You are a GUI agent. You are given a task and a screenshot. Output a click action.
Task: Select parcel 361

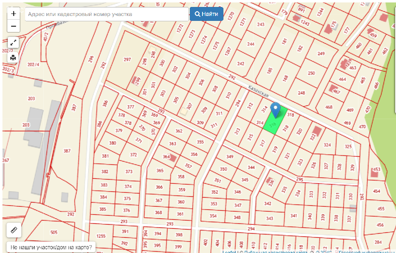coord(180,214)
